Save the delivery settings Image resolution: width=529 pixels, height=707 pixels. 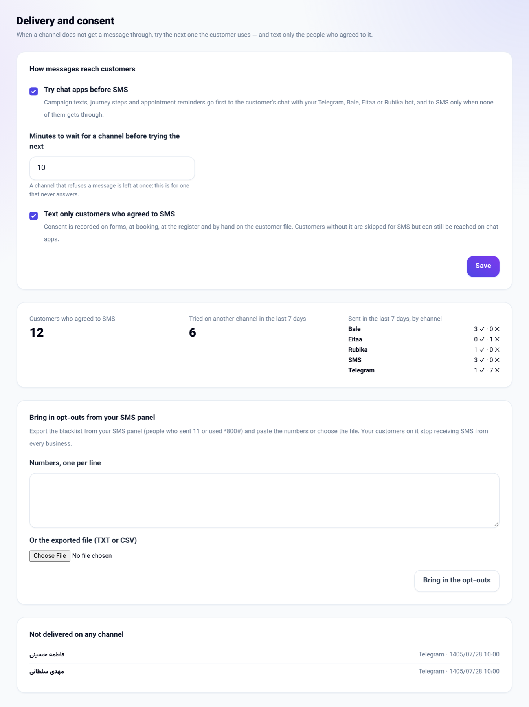(x=483, y=266)
